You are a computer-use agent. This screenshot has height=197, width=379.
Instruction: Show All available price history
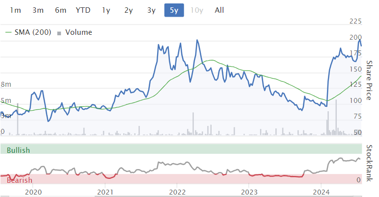219,10
